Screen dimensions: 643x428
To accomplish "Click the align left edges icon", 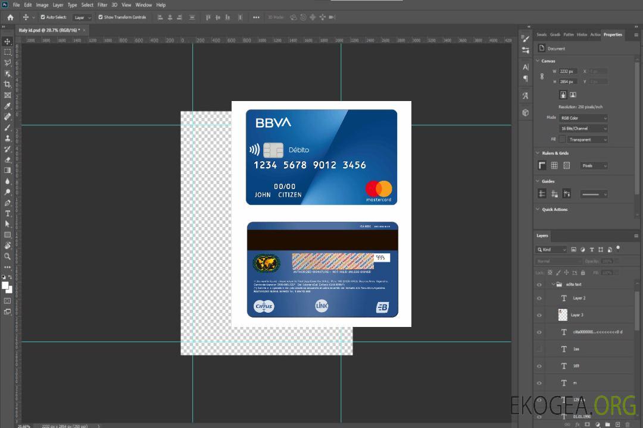I will 160,17.
